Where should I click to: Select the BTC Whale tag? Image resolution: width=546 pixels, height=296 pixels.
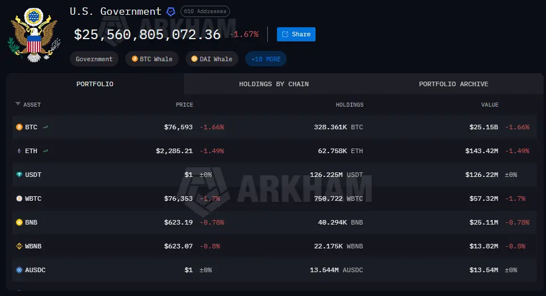coord(152,59)
